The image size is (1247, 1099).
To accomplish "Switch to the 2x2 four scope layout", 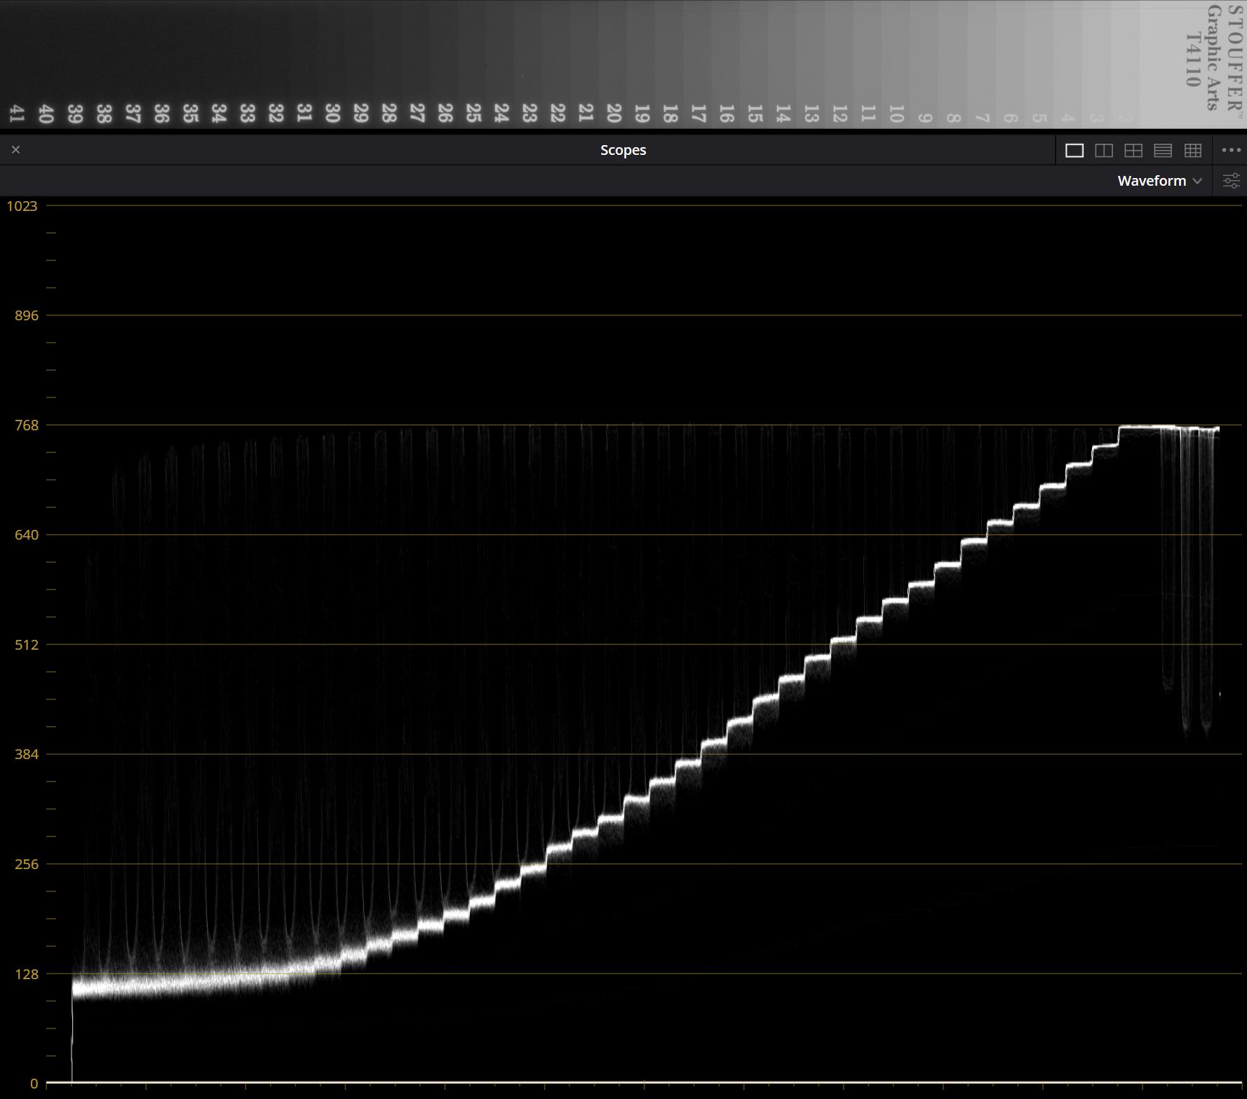I will (1133, 151).
